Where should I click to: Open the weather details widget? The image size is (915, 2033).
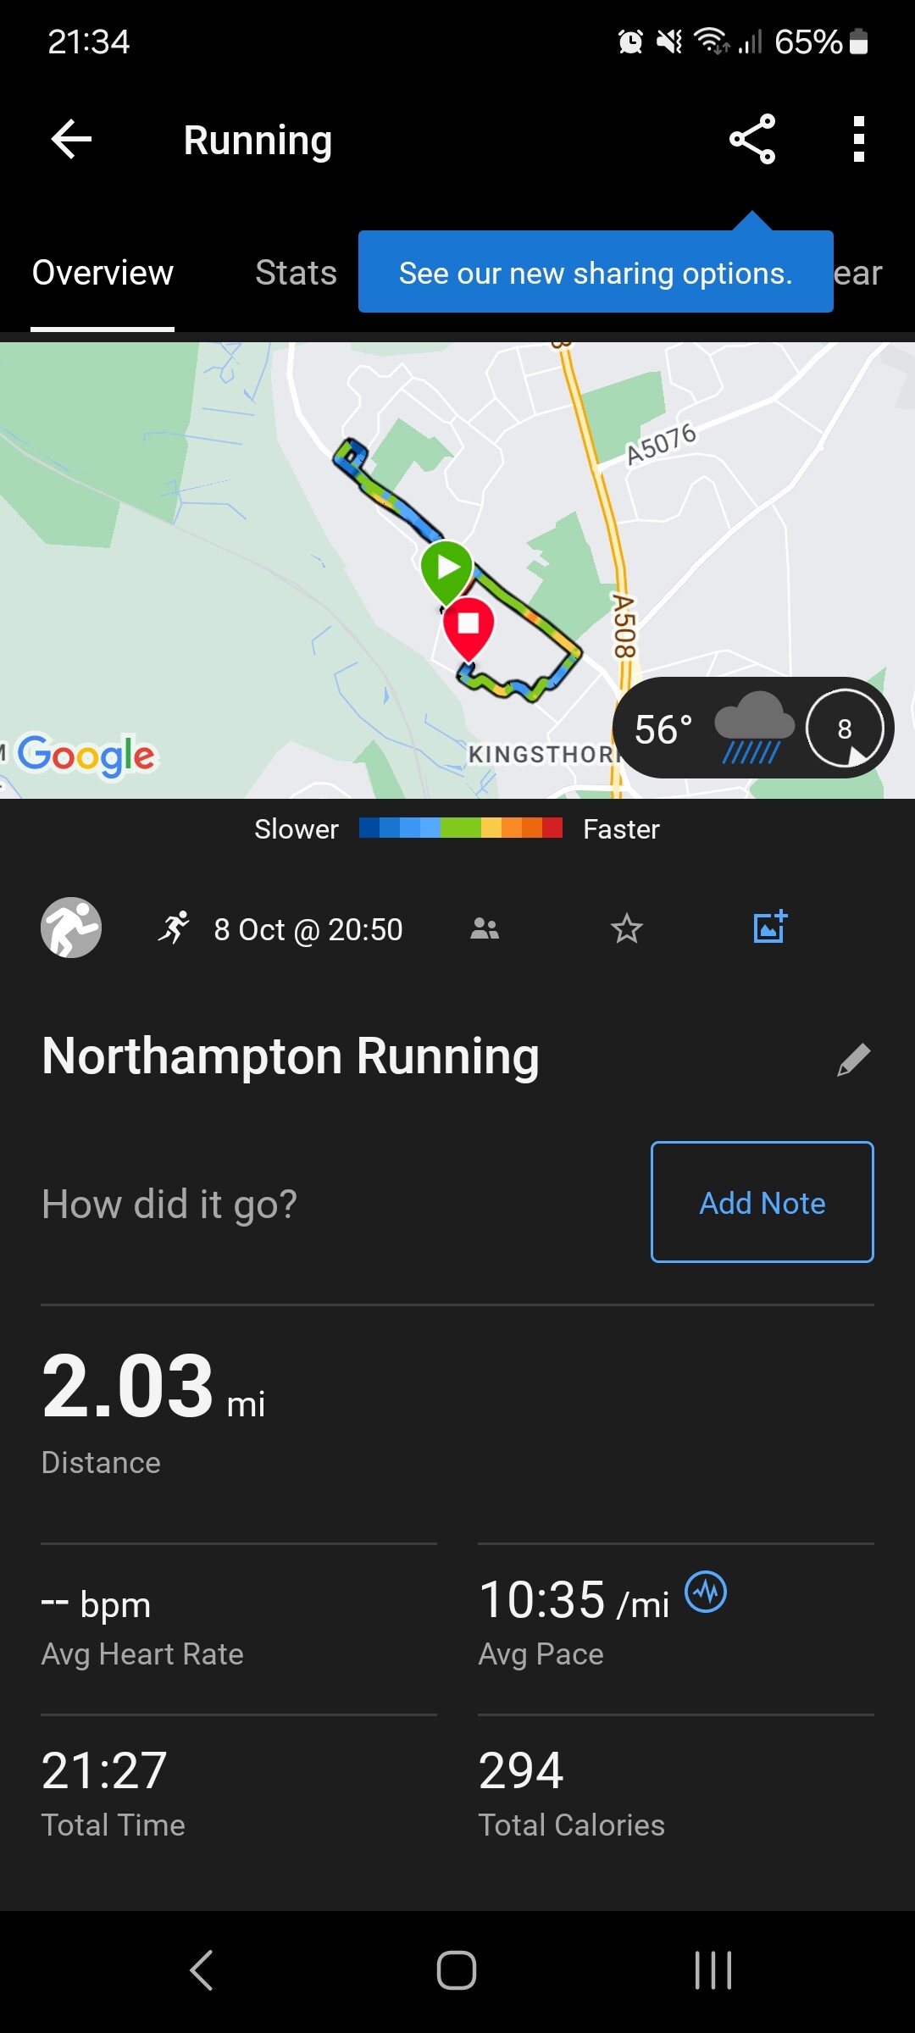712,728
